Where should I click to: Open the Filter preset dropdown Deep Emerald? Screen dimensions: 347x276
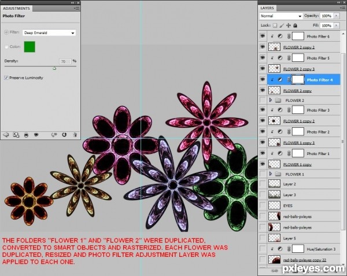tap(49, 33)
